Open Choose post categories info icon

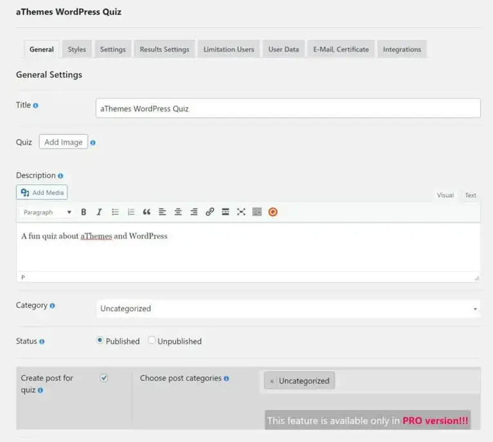(227, 379)
